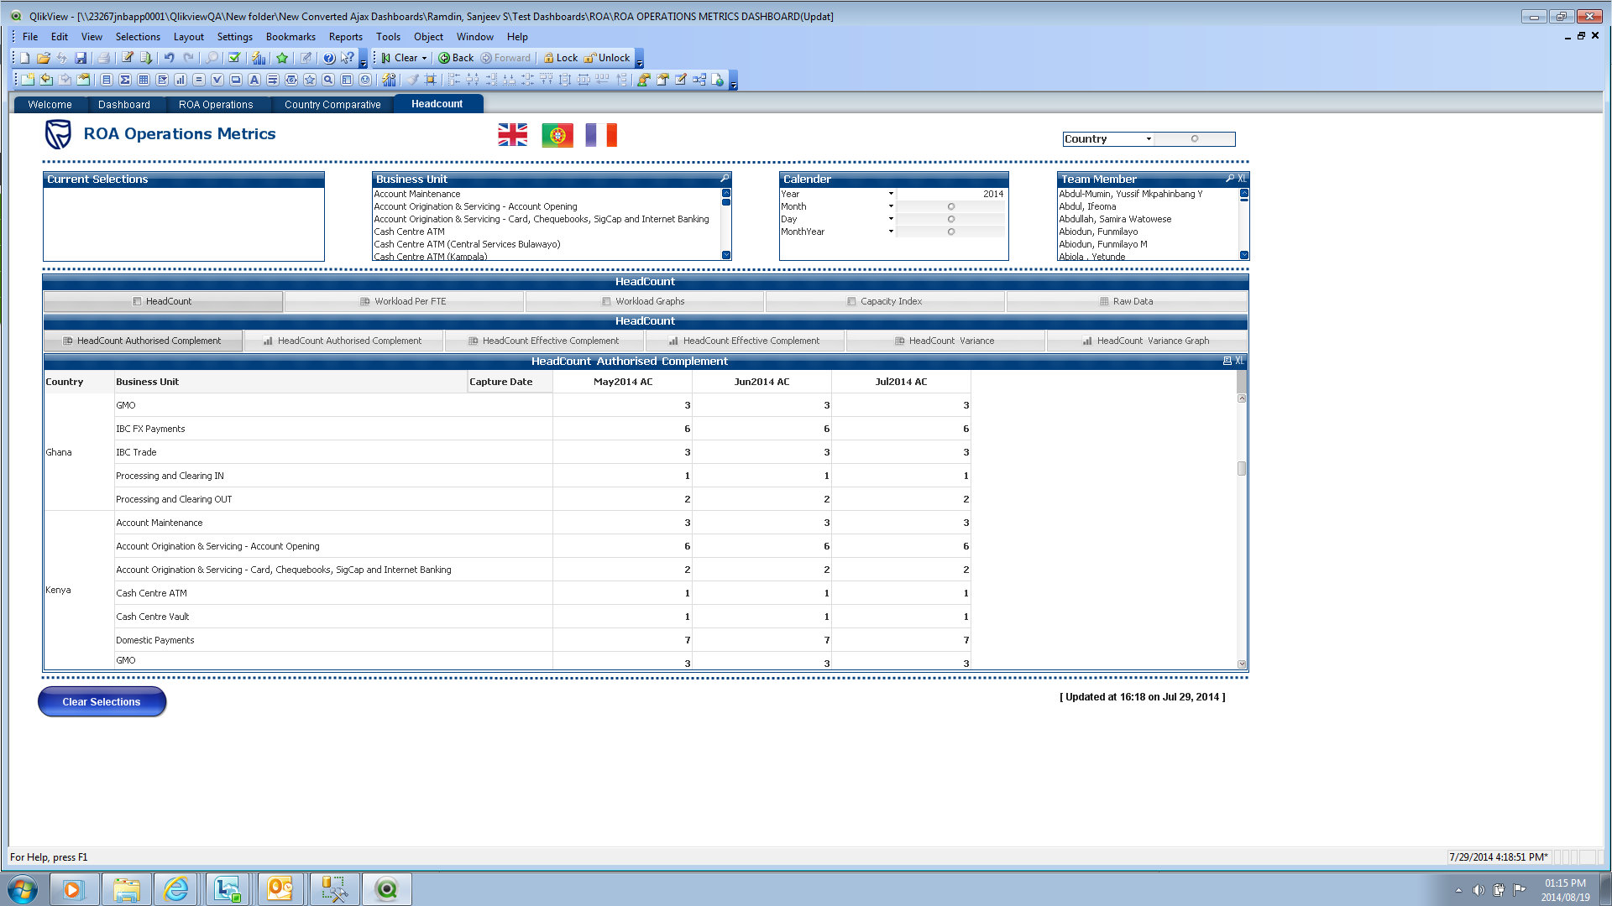Open standard toolbar options chevron
The height and width of the screenshot is (906, 1612).
pyautogui.click(x=364, y=60)
